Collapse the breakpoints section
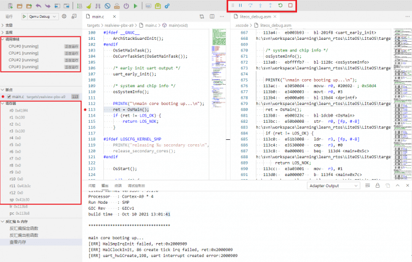This screenshot has width=412, height=262. 41,90
